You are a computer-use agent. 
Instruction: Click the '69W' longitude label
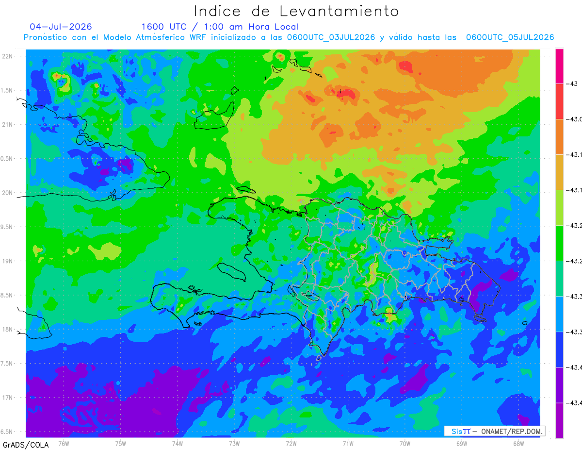462,443
